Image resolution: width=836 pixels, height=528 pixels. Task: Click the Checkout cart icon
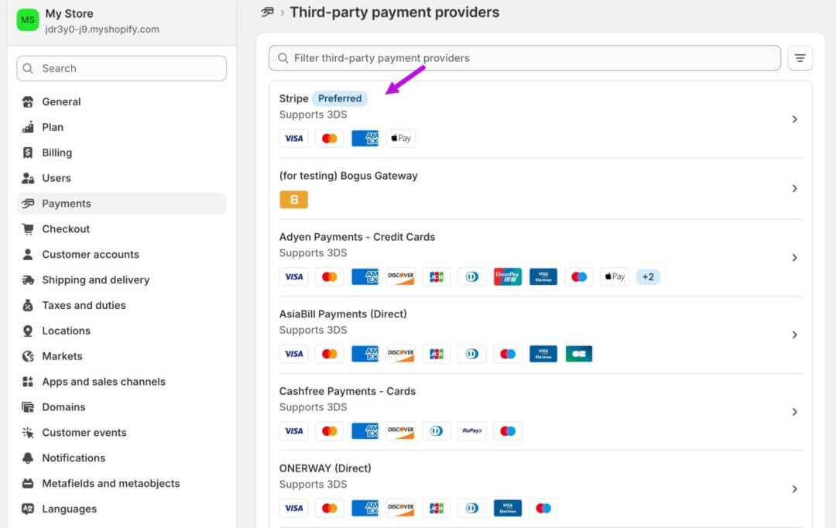pos(28,229)
